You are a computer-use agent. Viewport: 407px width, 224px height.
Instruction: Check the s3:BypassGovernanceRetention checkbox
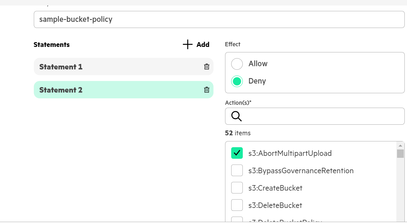tap(237, 171)
